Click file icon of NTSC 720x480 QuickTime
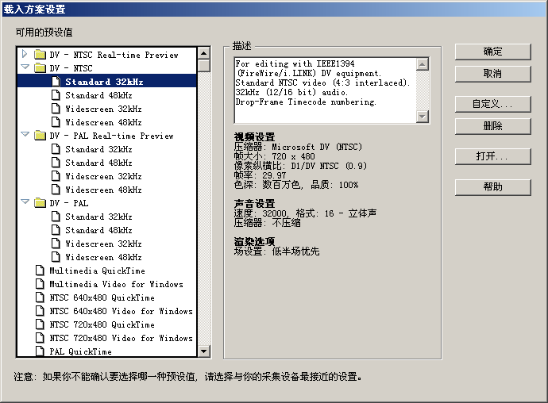 pos(40,324)
